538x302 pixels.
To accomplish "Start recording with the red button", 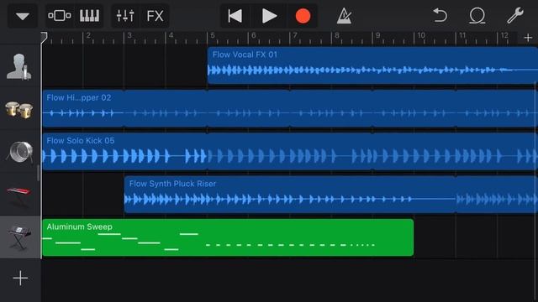I will click(x=303, y=16).
